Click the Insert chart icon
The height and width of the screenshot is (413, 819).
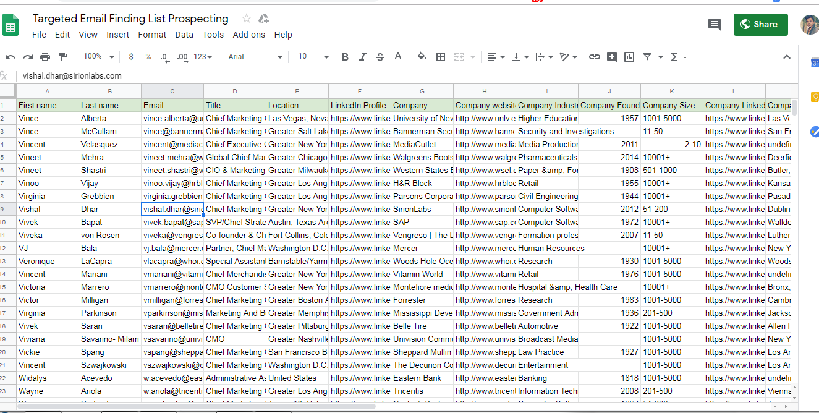(x=629, y=57)
